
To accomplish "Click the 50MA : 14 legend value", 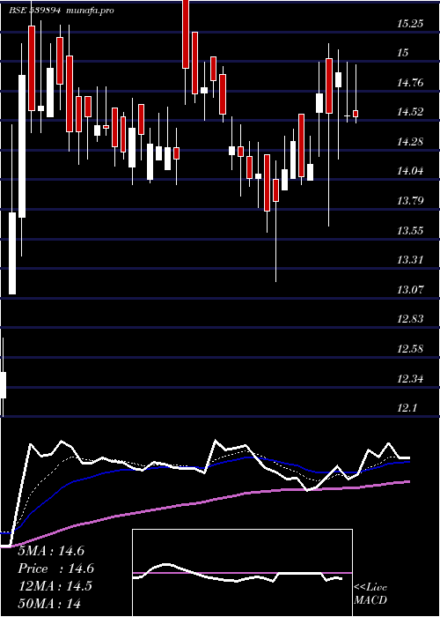I will [x=49, y=604].
